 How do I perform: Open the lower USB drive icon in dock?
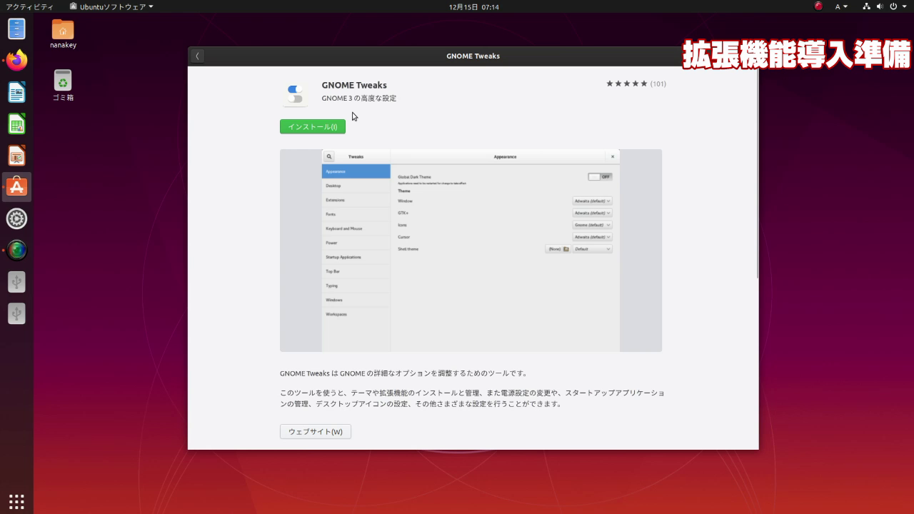16,313
